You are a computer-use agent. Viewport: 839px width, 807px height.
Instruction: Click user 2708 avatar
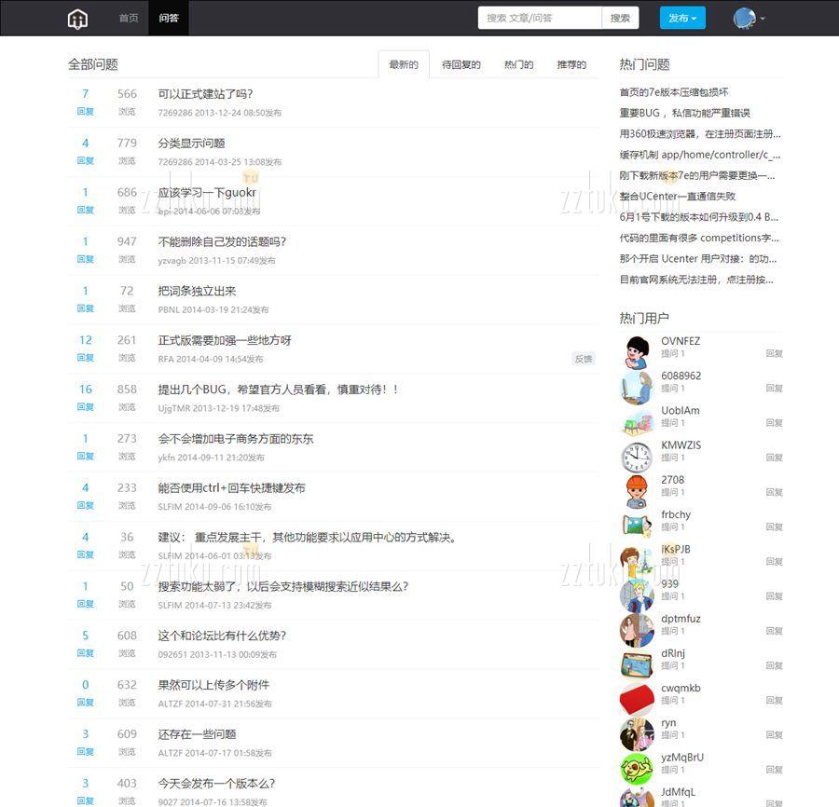[637, 491]
